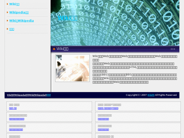Viewport: 184px width, 138px height.
Task: Open the sidebar 'Wiki Wikipedia' link
Action: [x=22, y=21]
